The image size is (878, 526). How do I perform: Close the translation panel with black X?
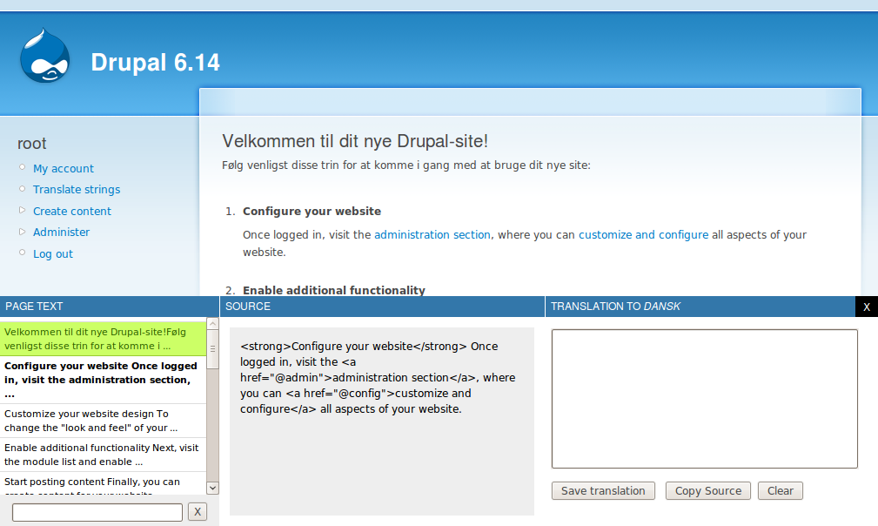pyautogui.click(x=866, y=307)
